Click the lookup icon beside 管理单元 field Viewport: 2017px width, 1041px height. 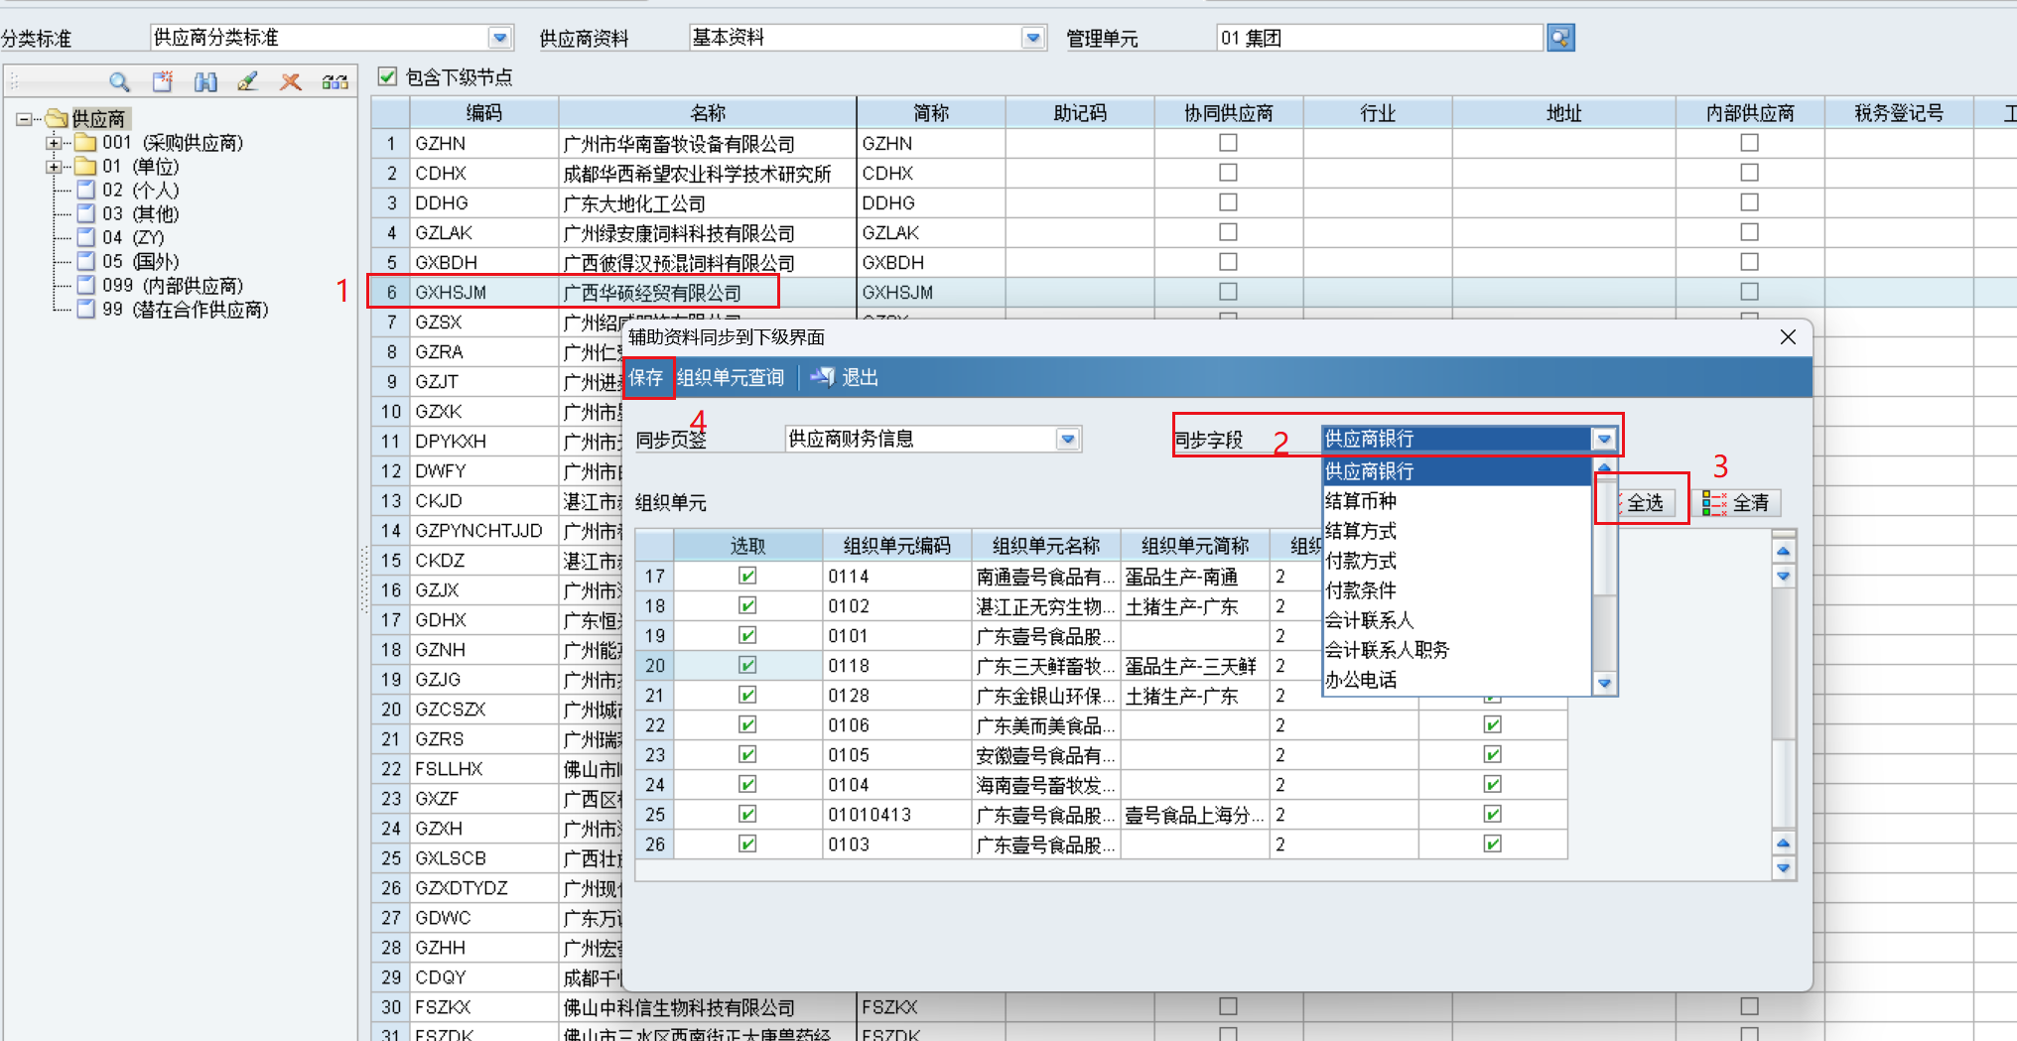[1560, 38]
